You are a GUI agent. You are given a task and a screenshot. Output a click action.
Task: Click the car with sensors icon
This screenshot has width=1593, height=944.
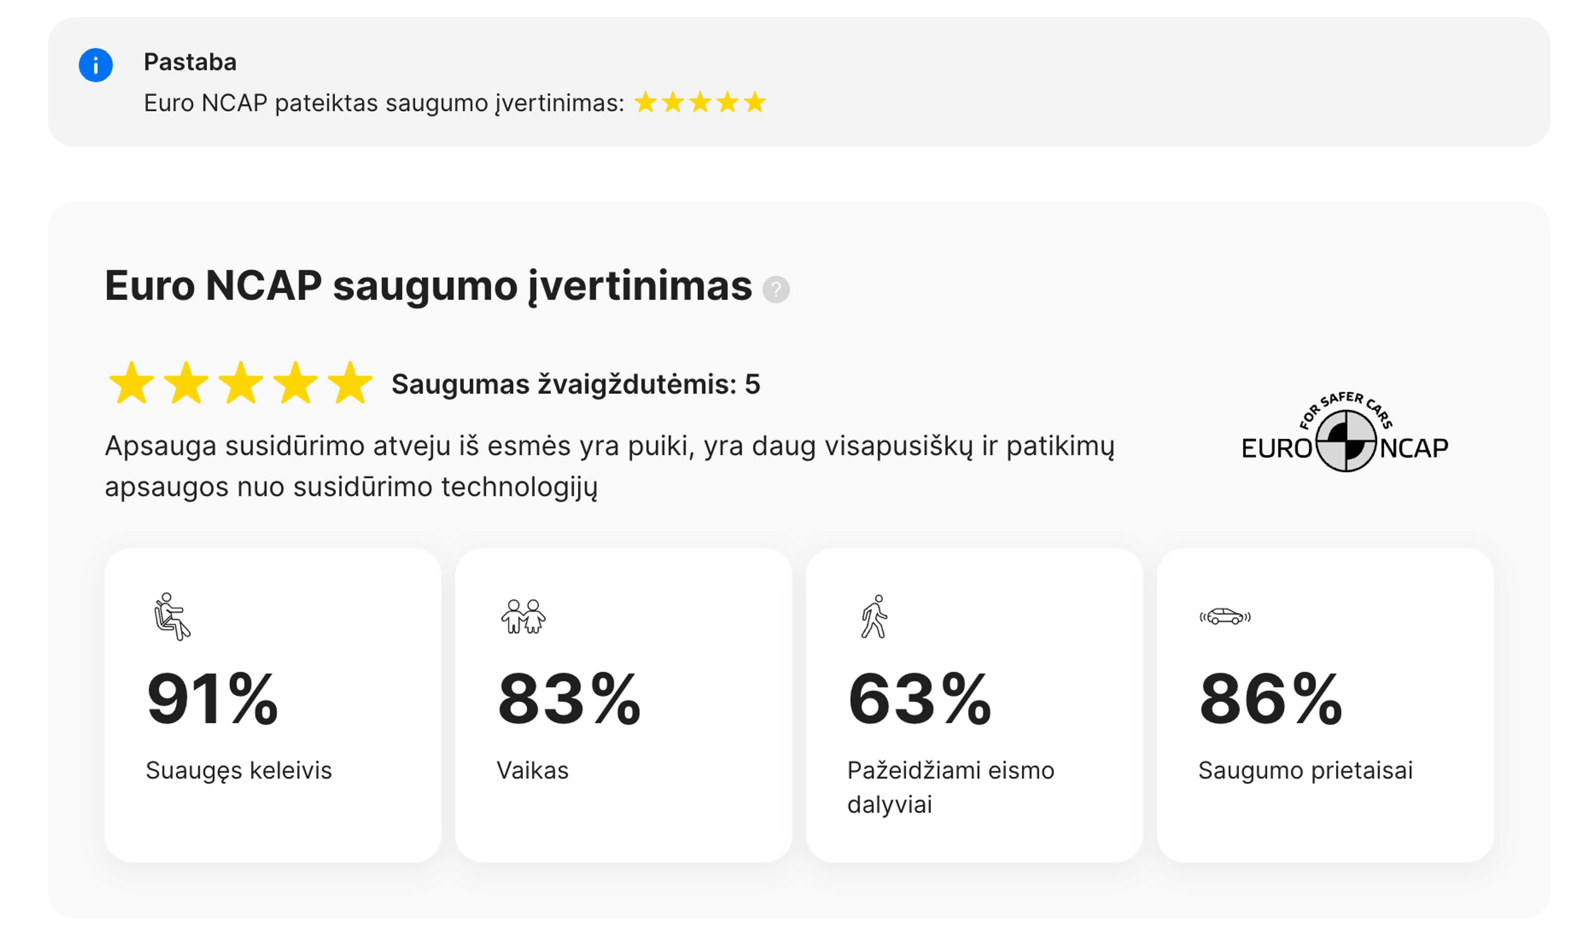1225,616
